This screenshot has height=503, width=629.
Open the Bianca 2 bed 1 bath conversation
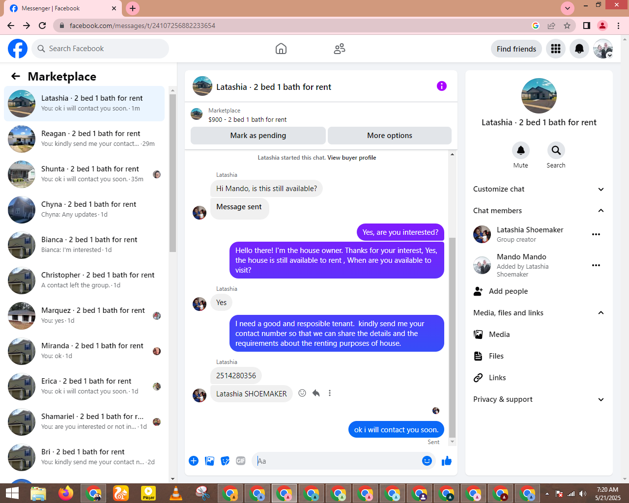coord(84,245)
